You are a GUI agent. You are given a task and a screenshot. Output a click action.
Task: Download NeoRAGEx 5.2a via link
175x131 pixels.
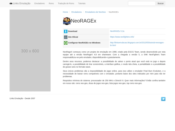click(117, 31)
